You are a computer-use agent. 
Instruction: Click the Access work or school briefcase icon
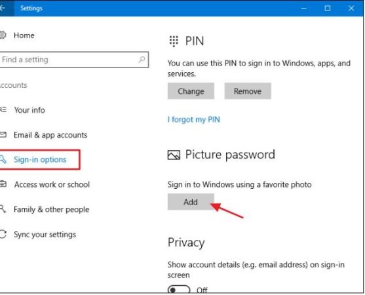click(x=3, y=184)
